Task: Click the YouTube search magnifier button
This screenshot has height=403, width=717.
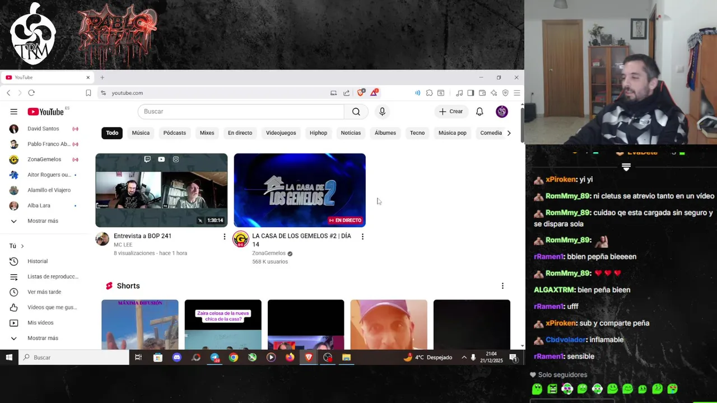Action: click(x=356, y=111)
